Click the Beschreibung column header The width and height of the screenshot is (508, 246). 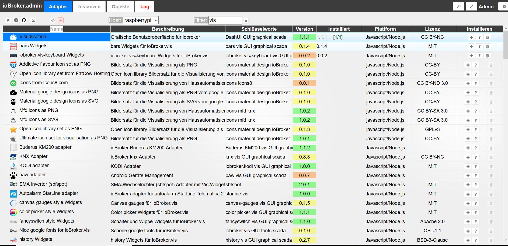[168, 29]
